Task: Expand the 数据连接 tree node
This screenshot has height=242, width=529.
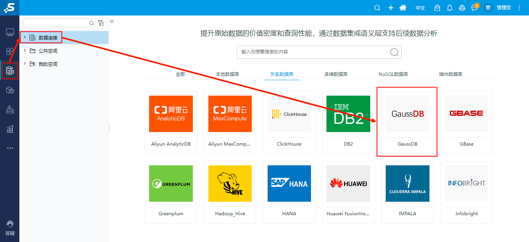Action: (x=25, y=37)
